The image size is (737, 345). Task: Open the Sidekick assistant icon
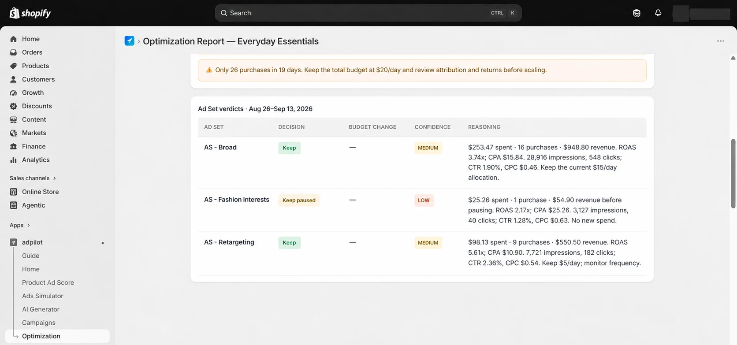click(x=636, y=13)
